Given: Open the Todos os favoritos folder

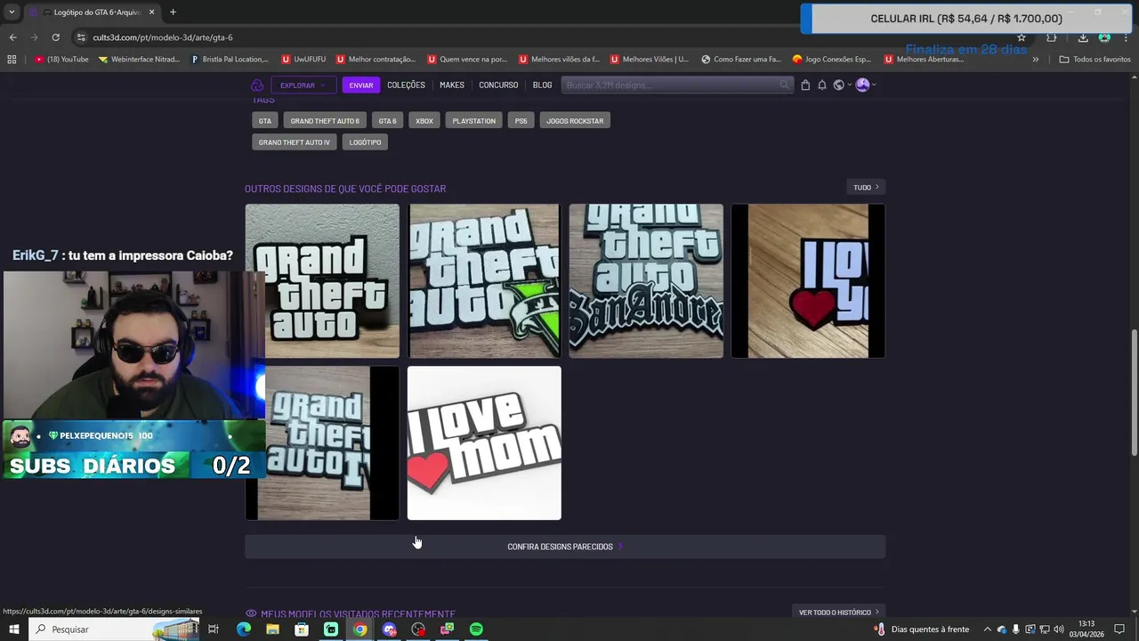Looking at the screenshot, I should pos(1095,60).
